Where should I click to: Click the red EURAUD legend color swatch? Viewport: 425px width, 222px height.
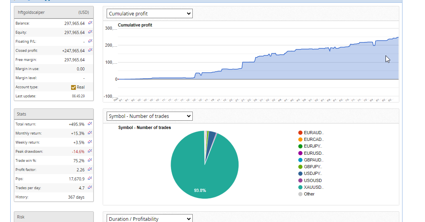click(301, 133)
